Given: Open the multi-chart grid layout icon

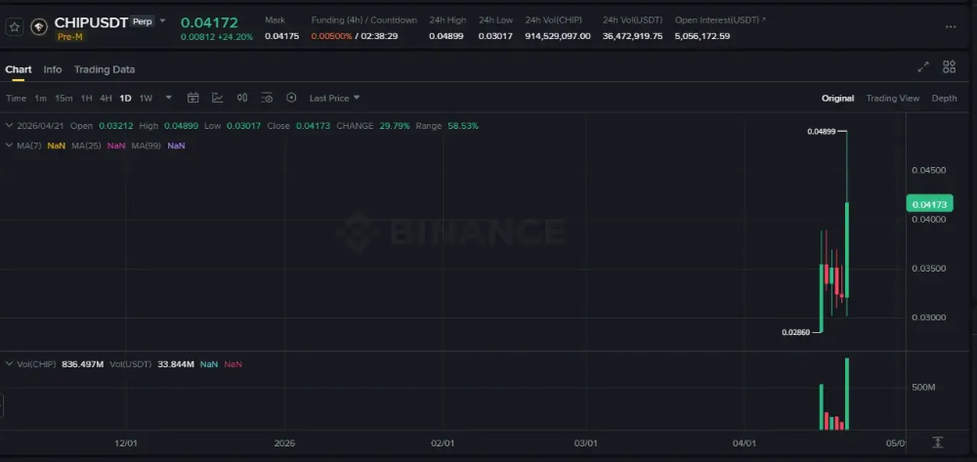Looking at the screenshot, I should tap(949, 67).
